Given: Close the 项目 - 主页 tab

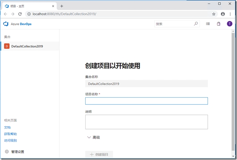Looking at the screenshot, I should coord(53,6).
